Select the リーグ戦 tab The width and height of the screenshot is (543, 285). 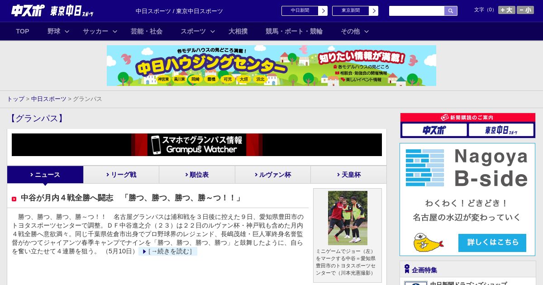121,175
